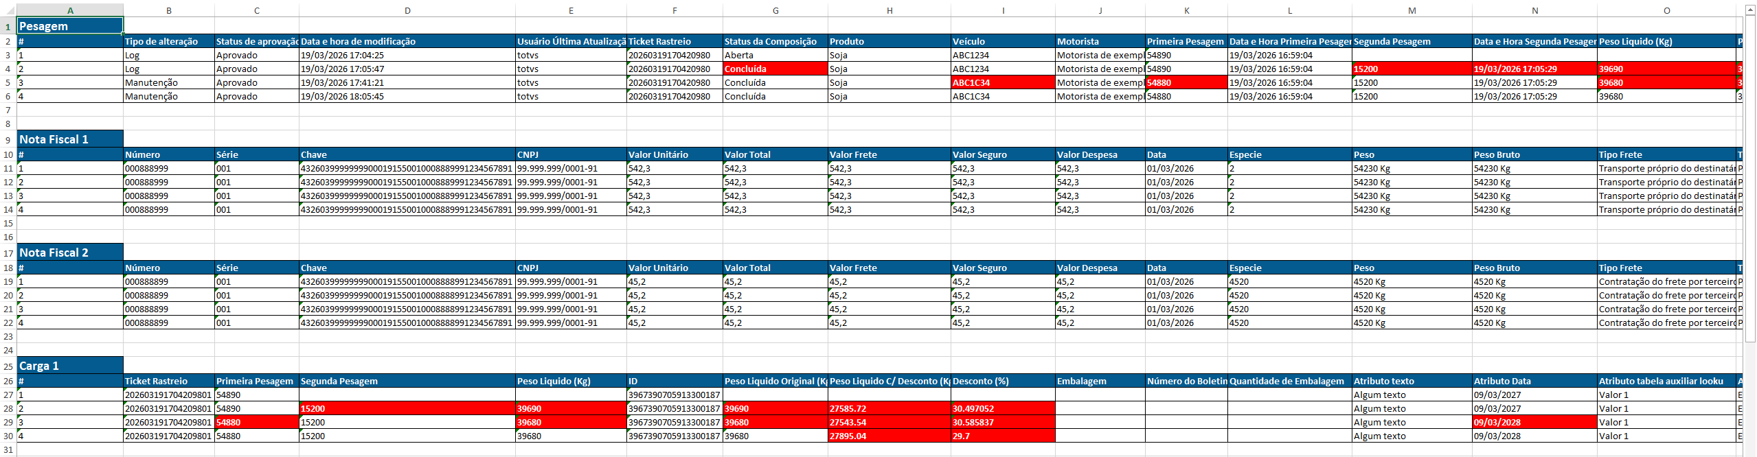1757x457 pixels.
Task: Click the "Status de aprovação" header cell
Action: pos(257,41)
